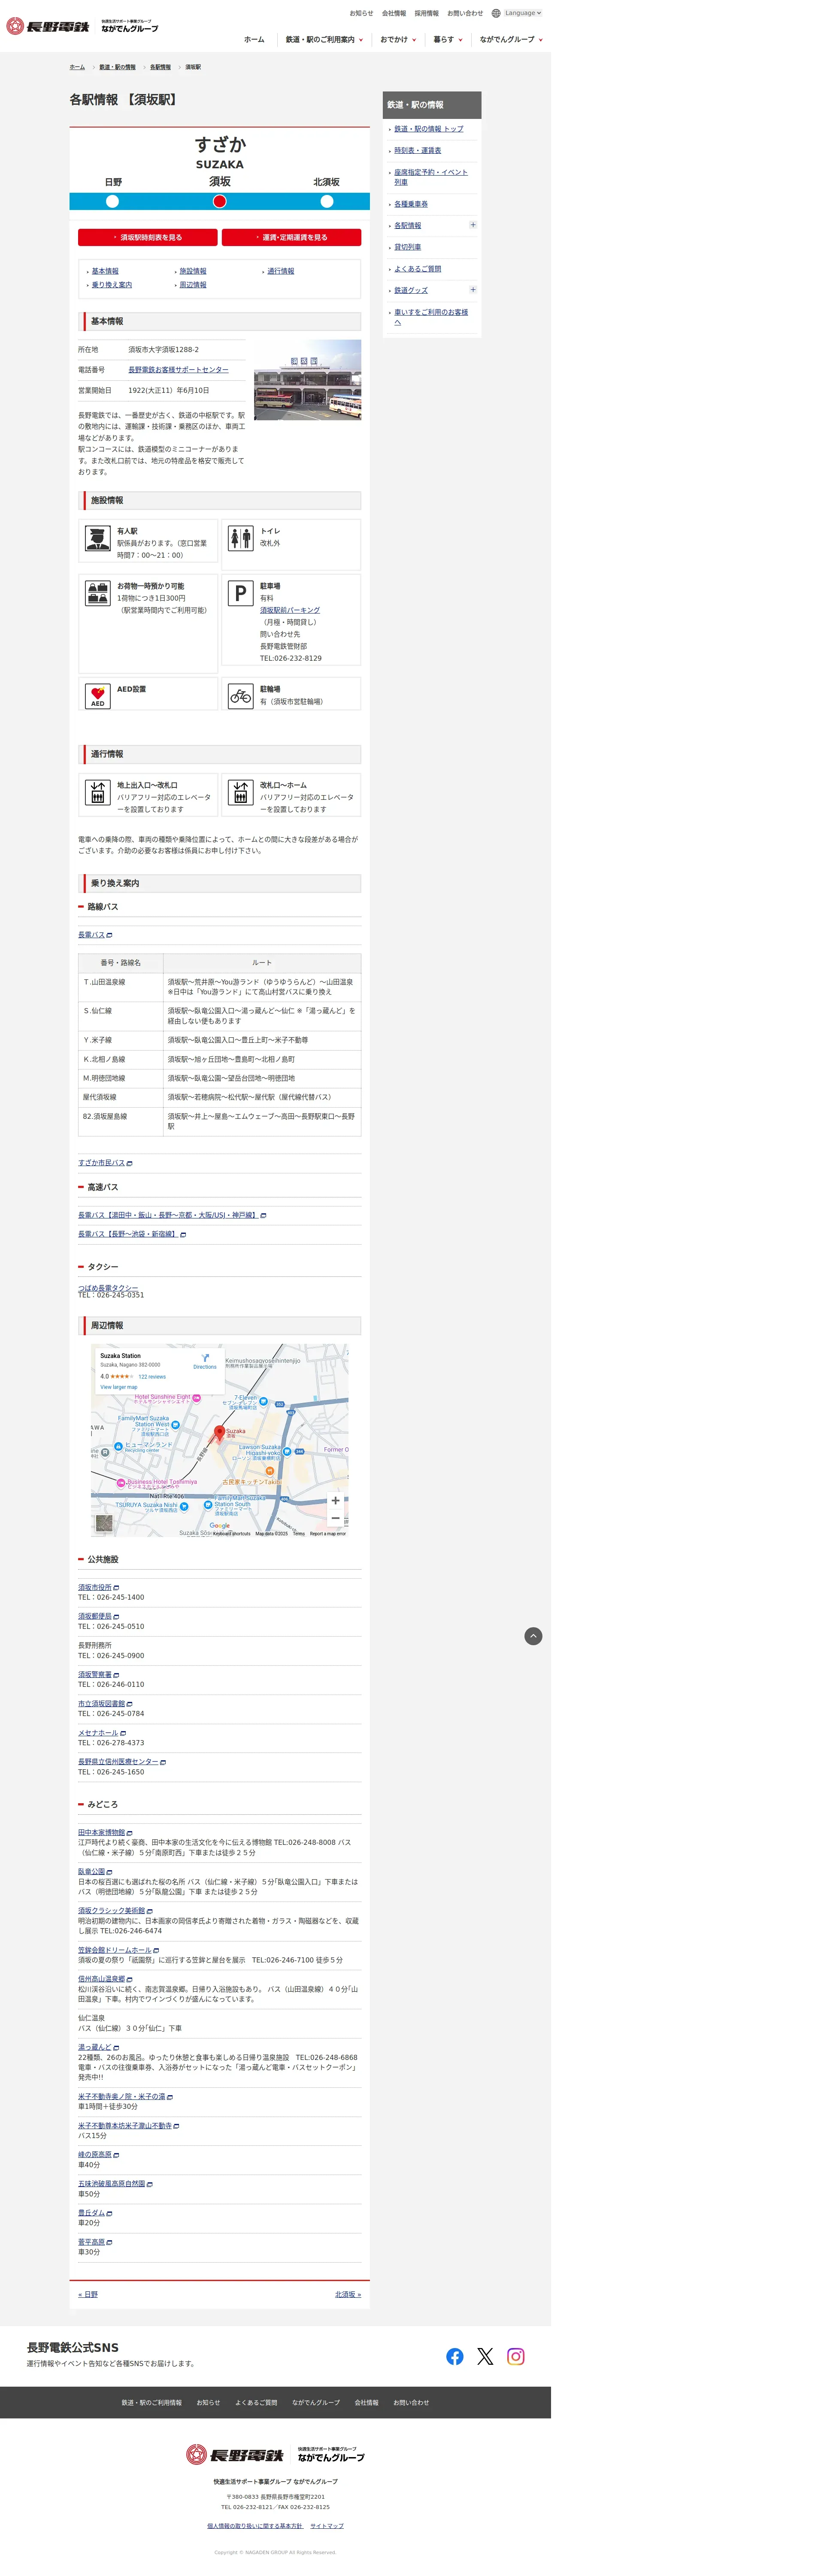Go to previous station « 日野

(x=88, y=2294)
